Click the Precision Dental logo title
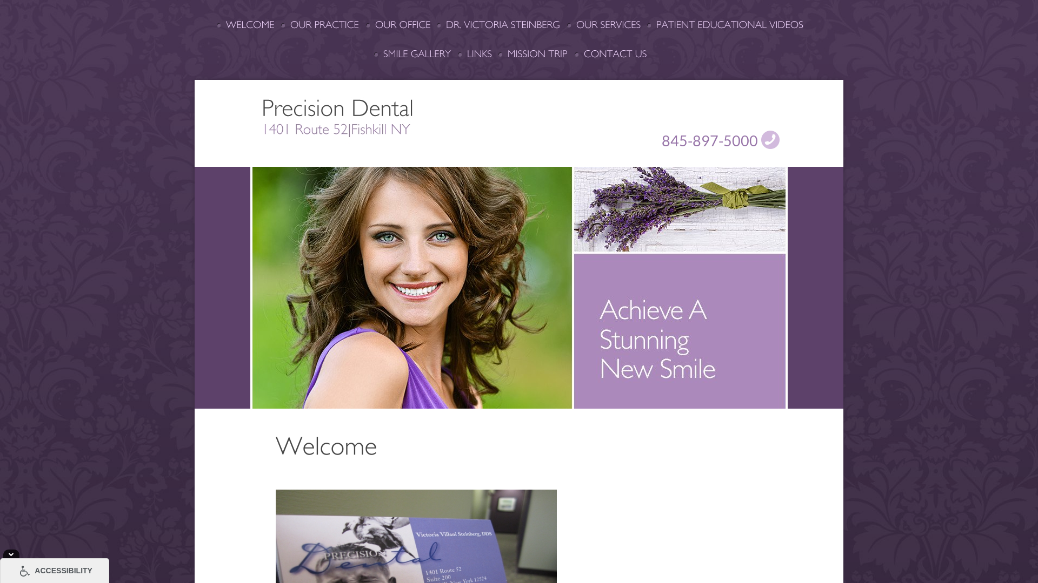The image size is (1038, 583). pos(337,109)
